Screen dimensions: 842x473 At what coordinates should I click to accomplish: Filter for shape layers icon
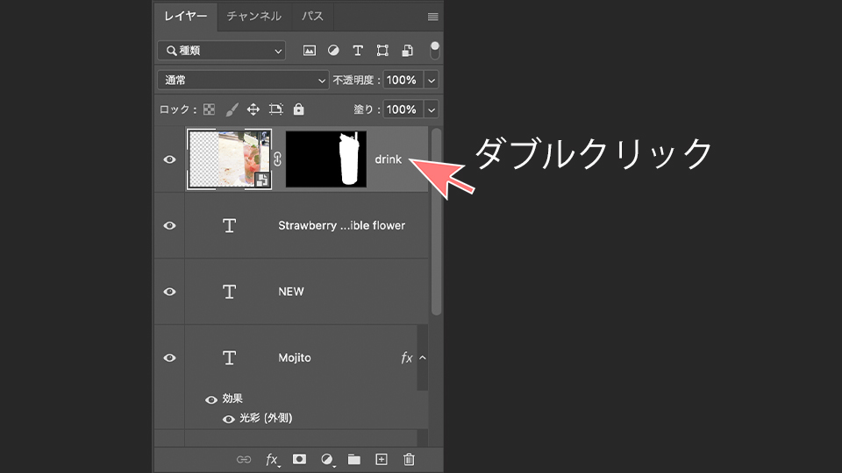click(x=382, y=51)
